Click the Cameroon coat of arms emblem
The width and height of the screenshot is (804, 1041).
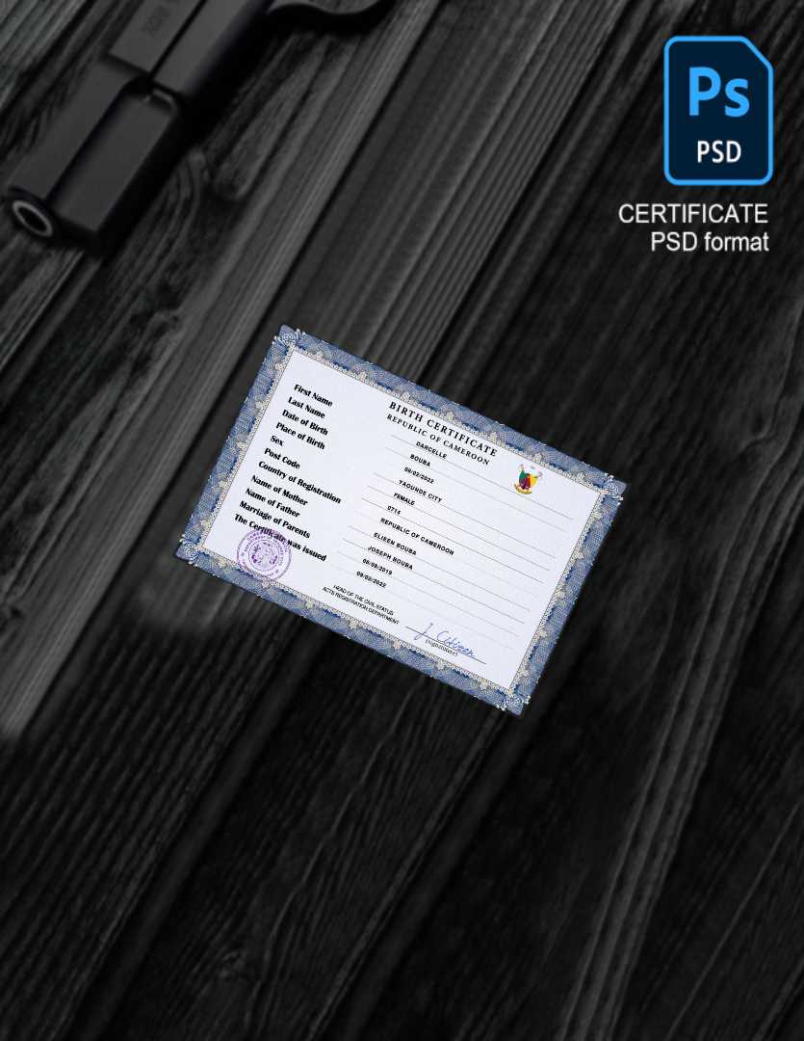(x=525, y=479)
